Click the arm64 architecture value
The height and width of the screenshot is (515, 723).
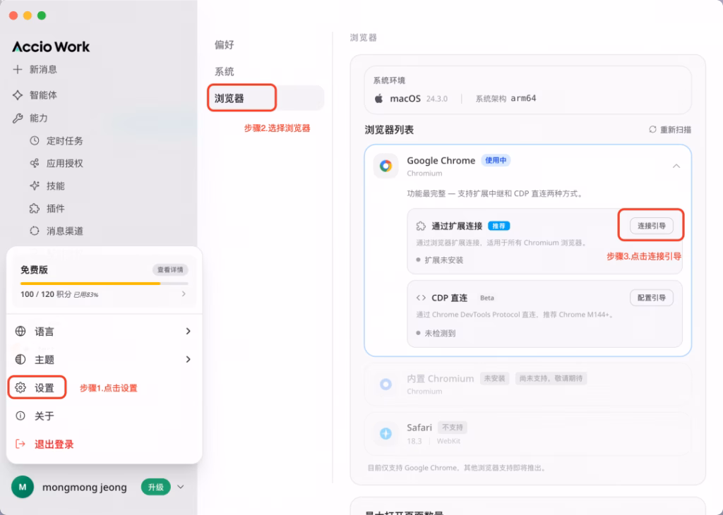[523, 98]
